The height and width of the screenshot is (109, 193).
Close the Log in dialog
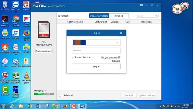click(x=121, y=33)
